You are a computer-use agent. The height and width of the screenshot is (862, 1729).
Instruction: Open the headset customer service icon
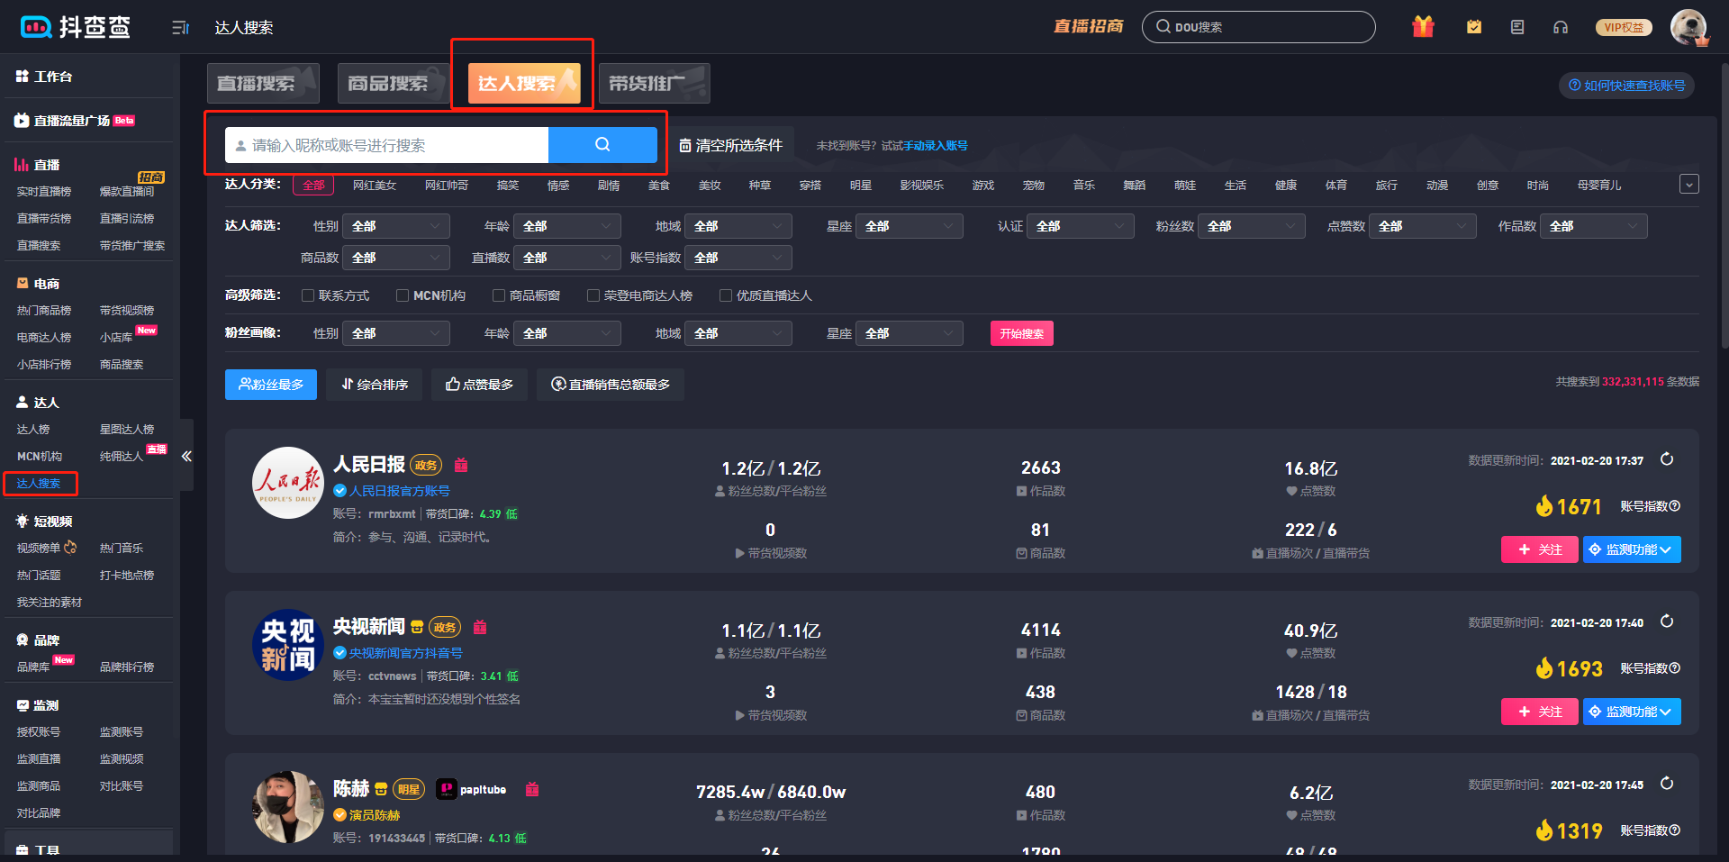(x=1561, y=27)
